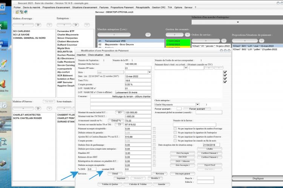Click the Annuler button
The width and height of the screenshot is (283, 188).
pyautogui.click(x=161, y=184)
